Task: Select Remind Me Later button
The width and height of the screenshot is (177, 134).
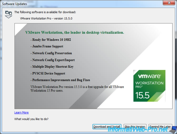Action: coord(160,127)
